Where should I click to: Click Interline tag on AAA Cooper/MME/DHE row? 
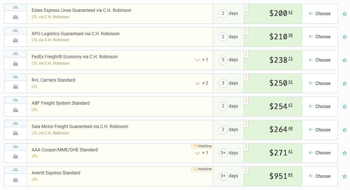click(x=202, y=146)
